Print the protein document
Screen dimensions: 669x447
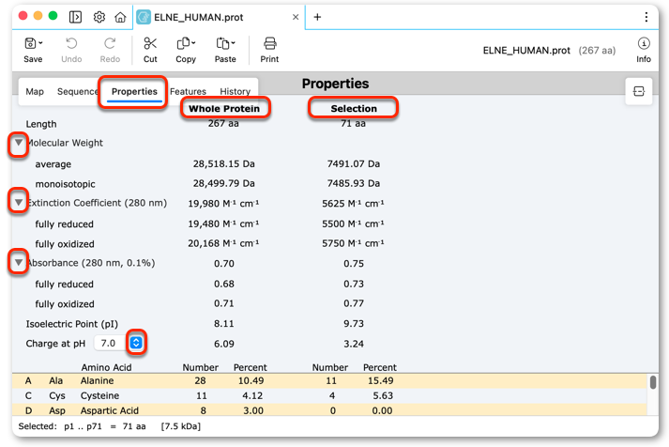269,50
